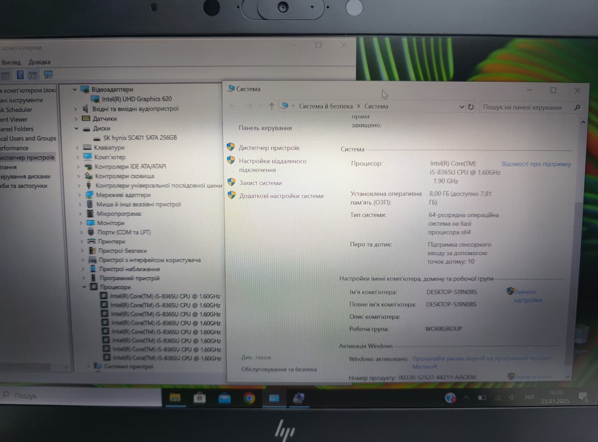
Task: Click the Принтери printer icon
Action: (x=92, y=241)
